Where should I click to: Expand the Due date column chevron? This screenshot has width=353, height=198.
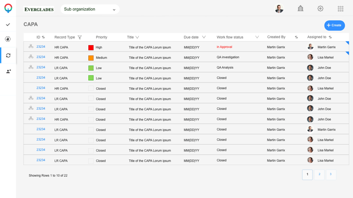204,37
